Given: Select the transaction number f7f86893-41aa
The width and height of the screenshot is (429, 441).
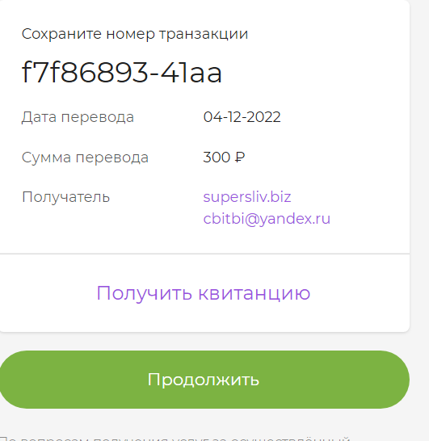Looking at the screenshot, I should pyautogui.click(x=122, y=72).
